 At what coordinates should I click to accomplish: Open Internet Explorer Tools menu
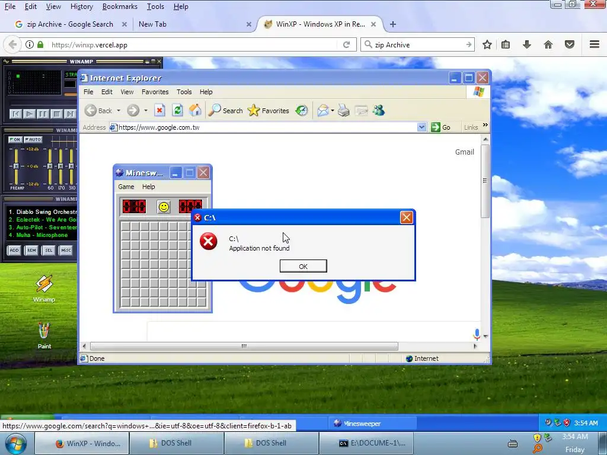tap(184, 92)
